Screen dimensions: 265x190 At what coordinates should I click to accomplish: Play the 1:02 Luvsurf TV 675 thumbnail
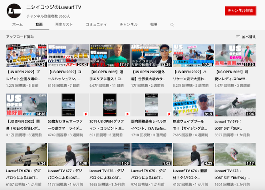point(152,154)
